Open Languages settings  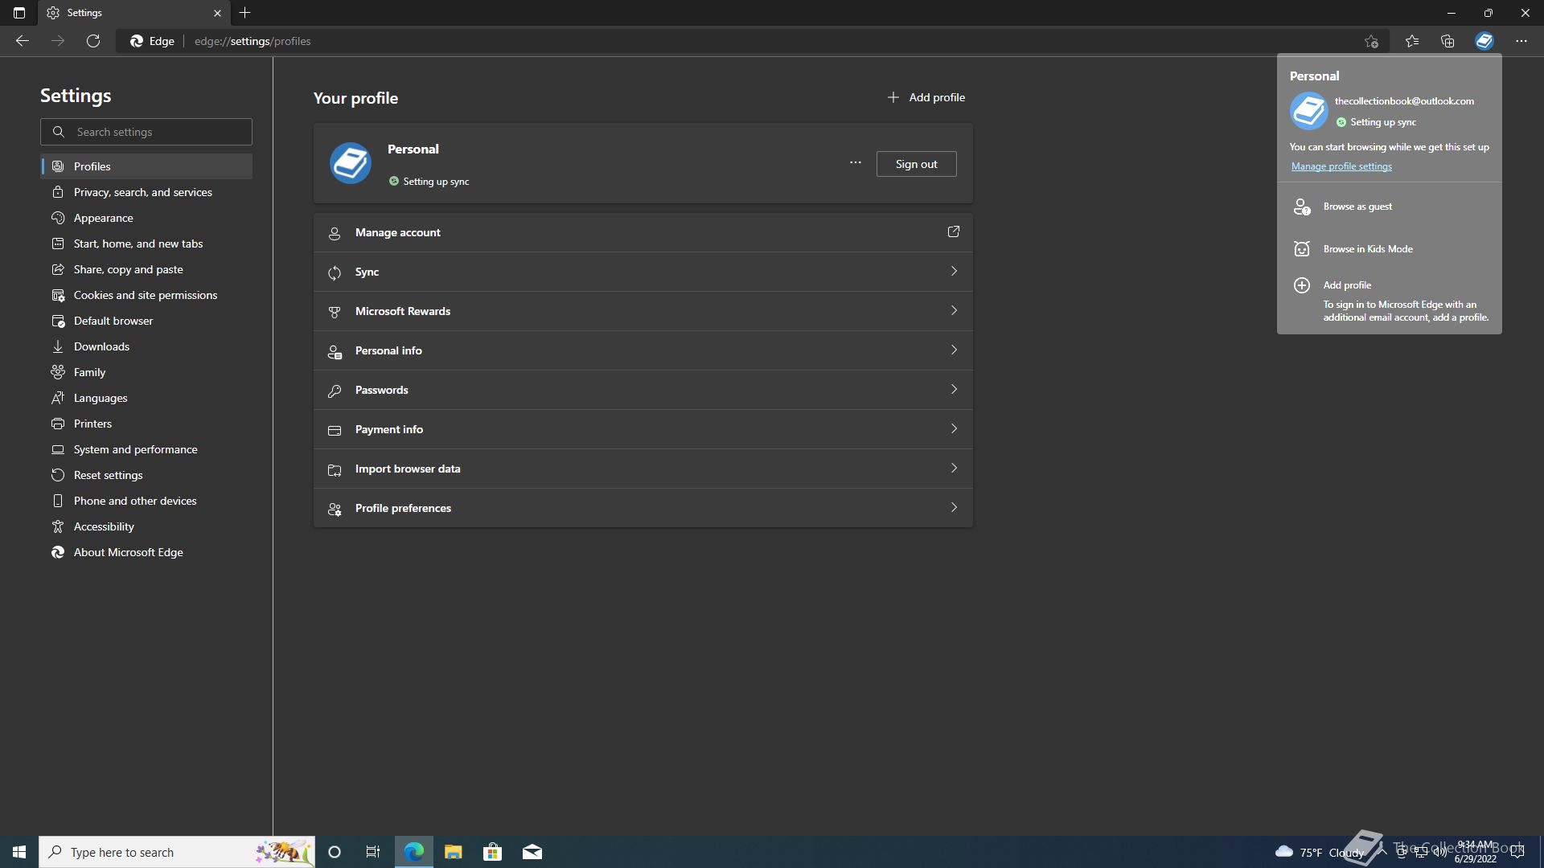click(x=146, y=398)
